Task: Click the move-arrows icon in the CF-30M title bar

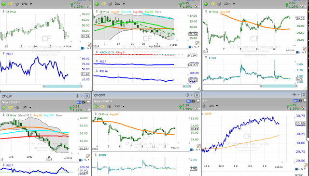Action: point(187,95)
